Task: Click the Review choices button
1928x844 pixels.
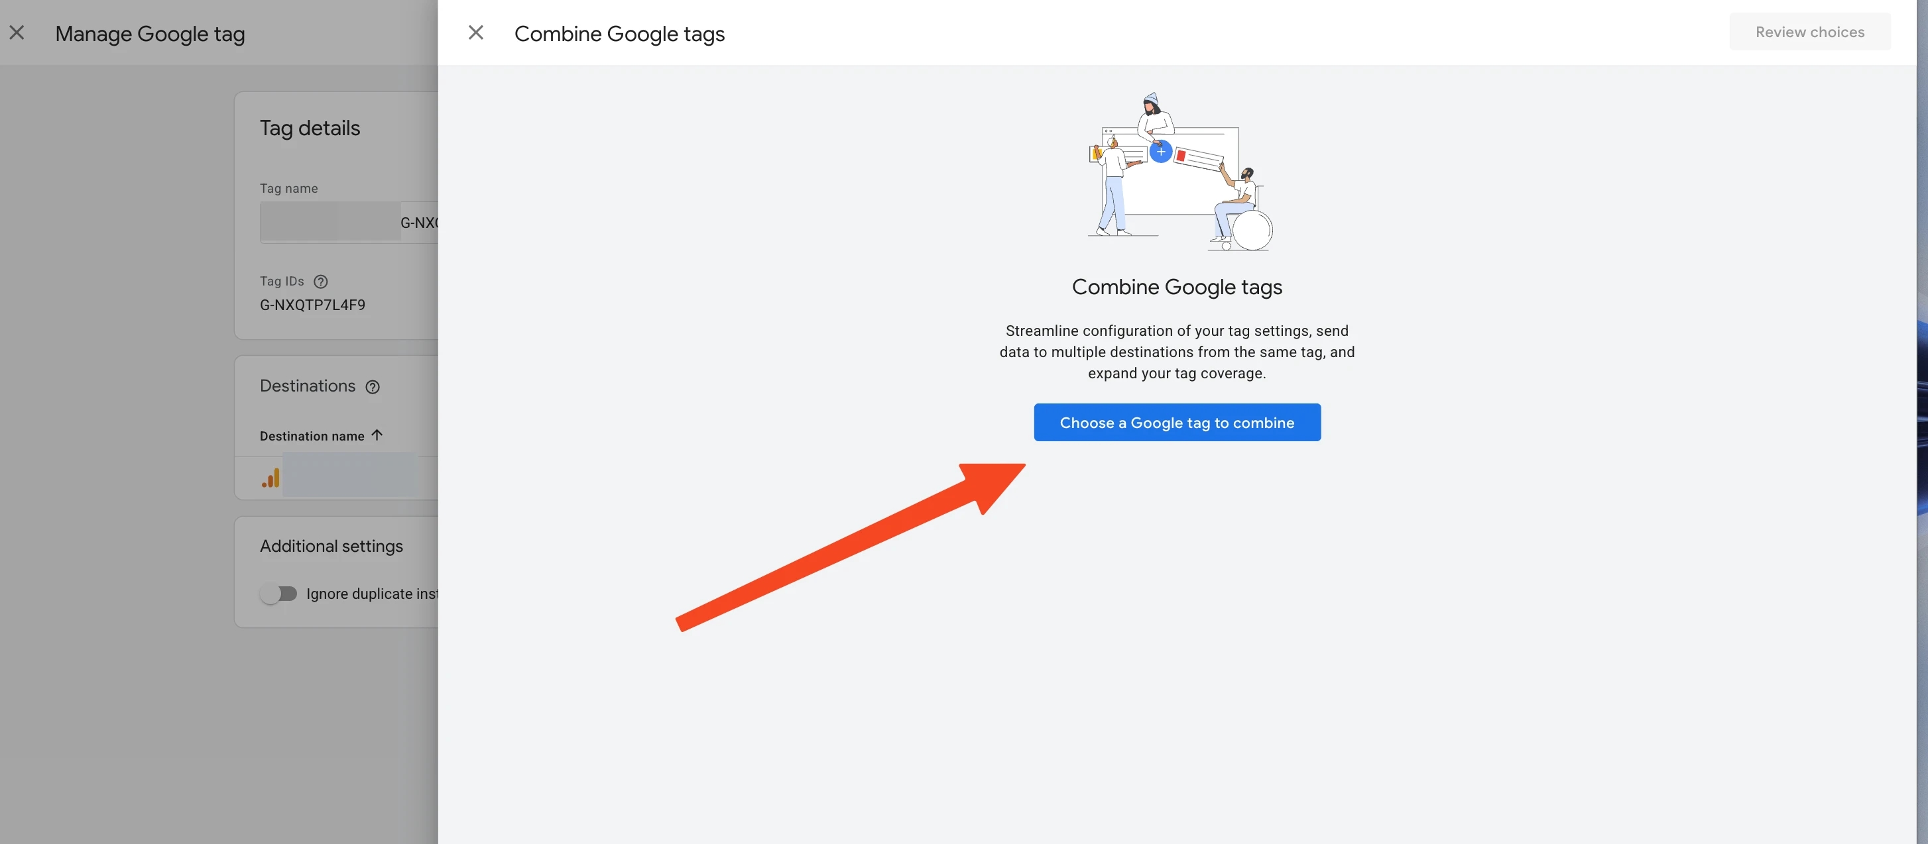Action: (x=1809, y=32)
